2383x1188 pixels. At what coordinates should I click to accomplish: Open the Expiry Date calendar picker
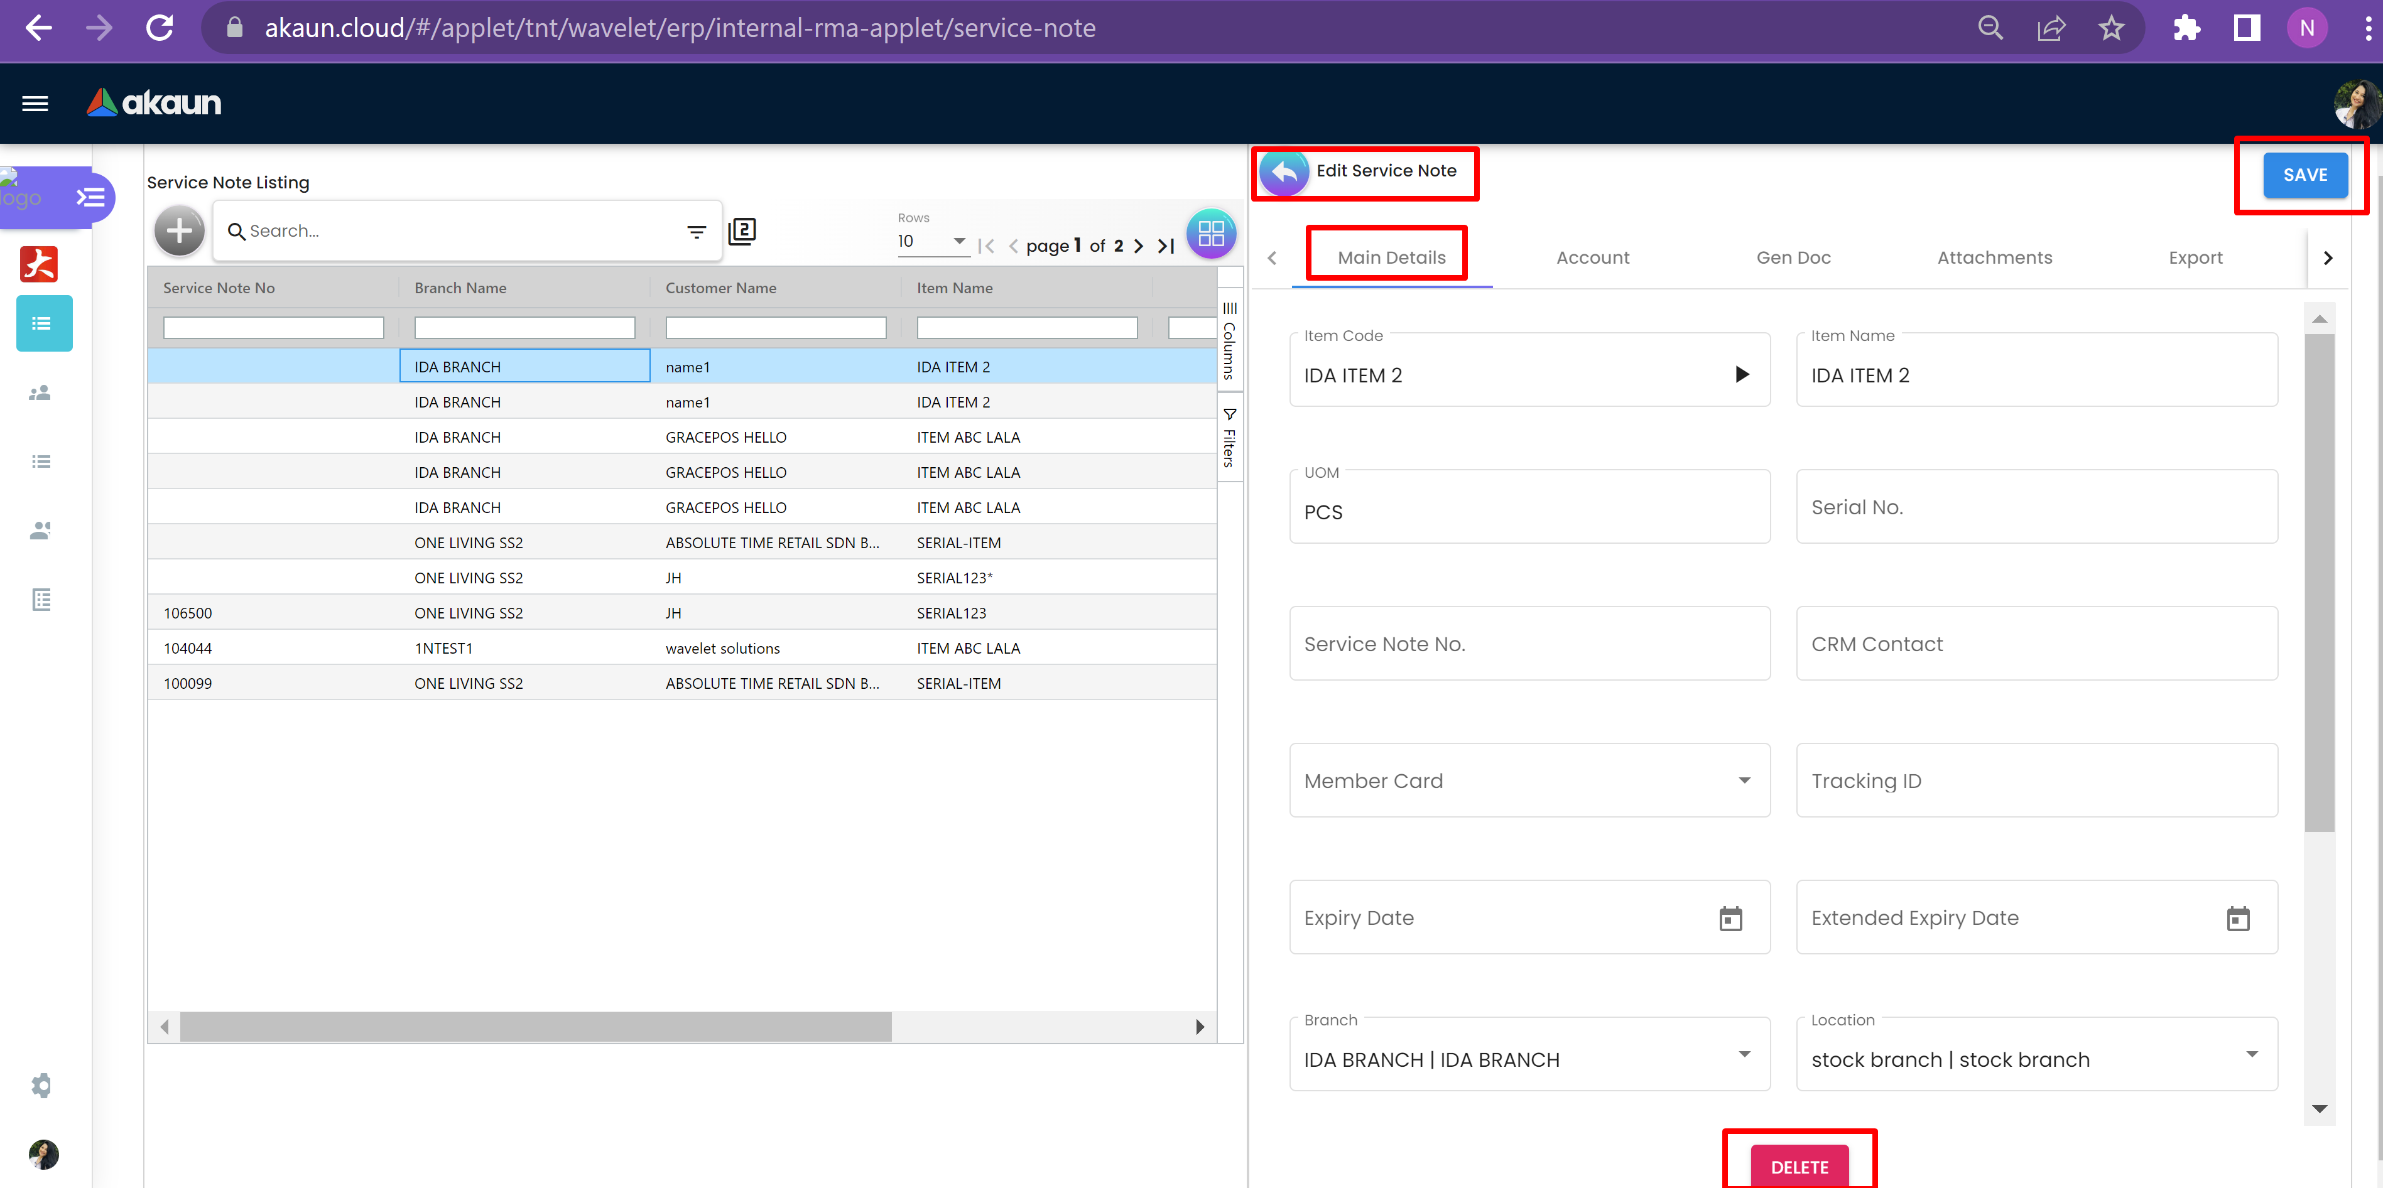tap(1730, 918)
